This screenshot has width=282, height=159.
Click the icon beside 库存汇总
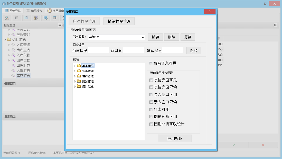click(13, 76)
